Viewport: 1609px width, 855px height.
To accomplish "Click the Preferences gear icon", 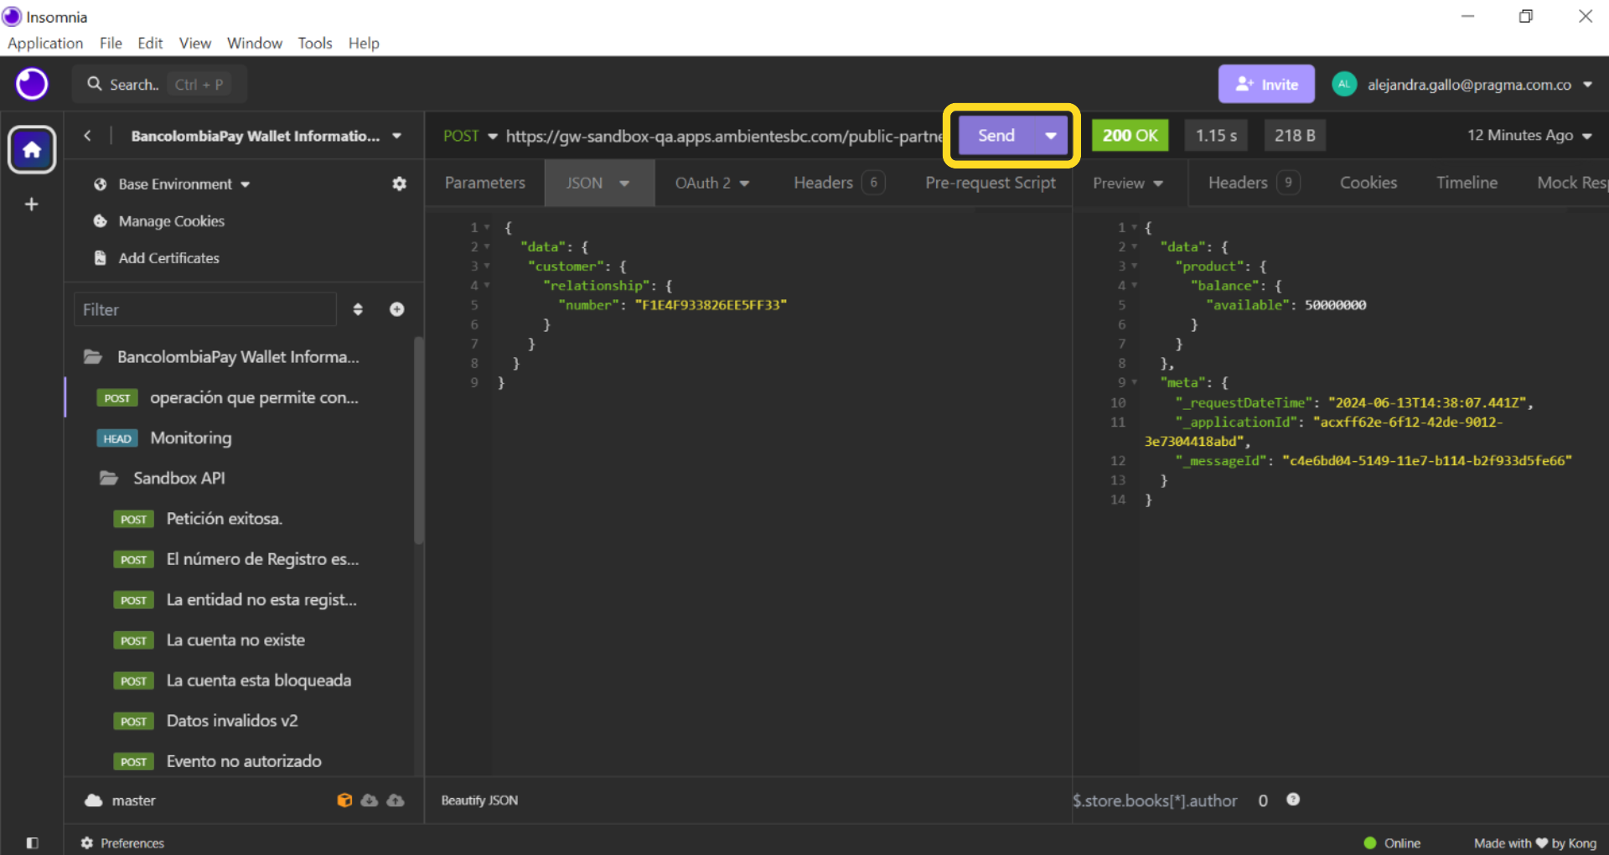I will point(87,843).
